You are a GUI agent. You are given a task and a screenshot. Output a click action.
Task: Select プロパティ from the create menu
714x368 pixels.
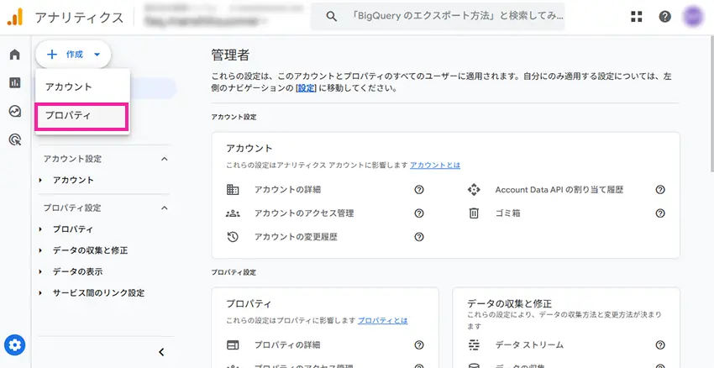(x=68, y=116)
